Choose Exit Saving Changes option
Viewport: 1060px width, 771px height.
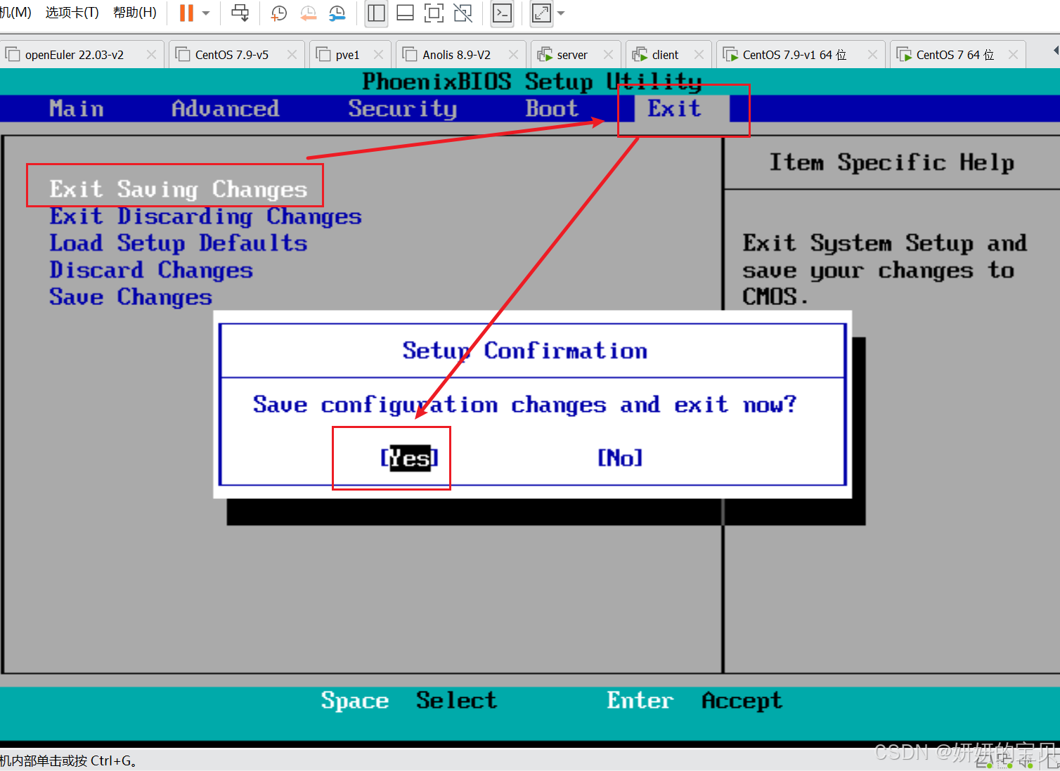179,190
